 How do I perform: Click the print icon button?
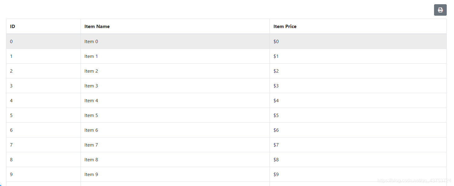pyautogui.click(x=440, y=10)
